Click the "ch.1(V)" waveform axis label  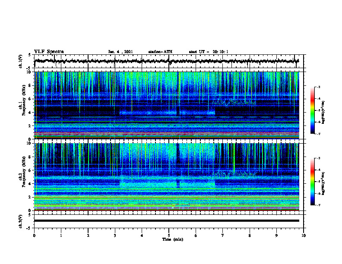21,61
